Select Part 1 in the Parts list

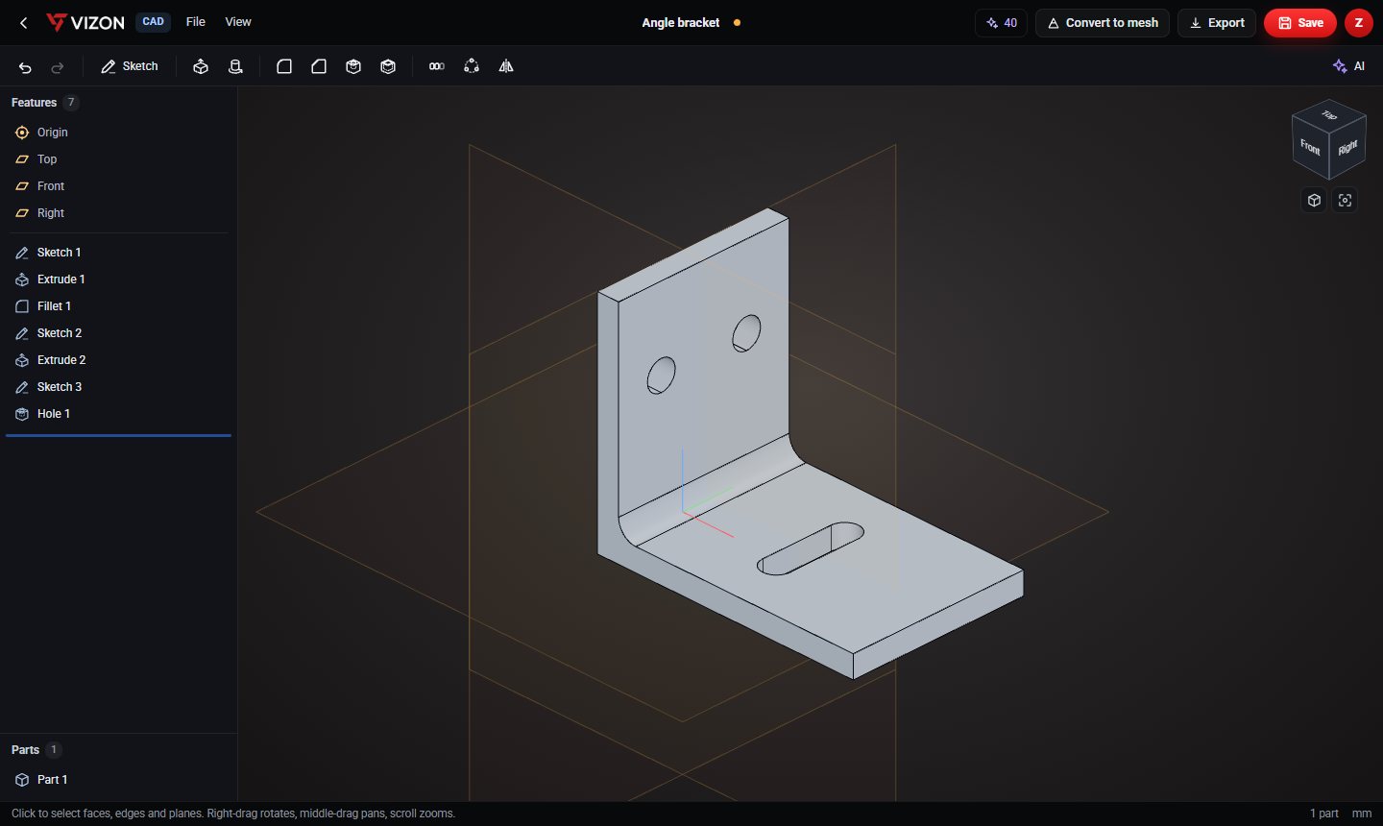tap(118, 780)
